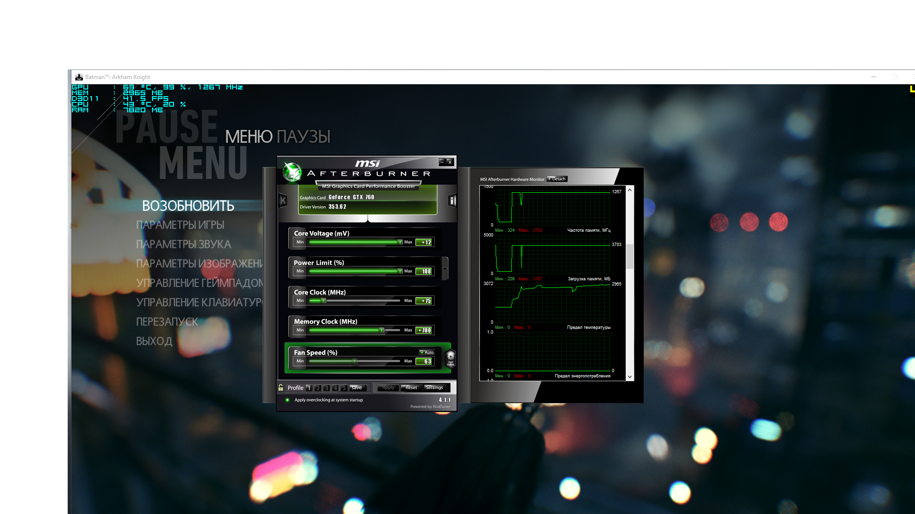Select ВОЗОБНОВИТЬ in the pause menu

(x=188, y=206)
